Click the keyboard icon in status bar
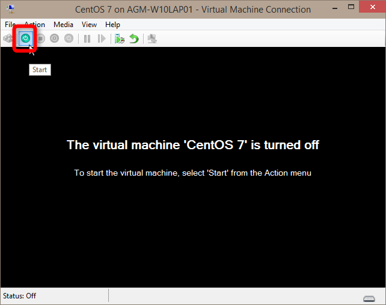The height and width of the screenshot is (305, 386). (x=369, y=298)
